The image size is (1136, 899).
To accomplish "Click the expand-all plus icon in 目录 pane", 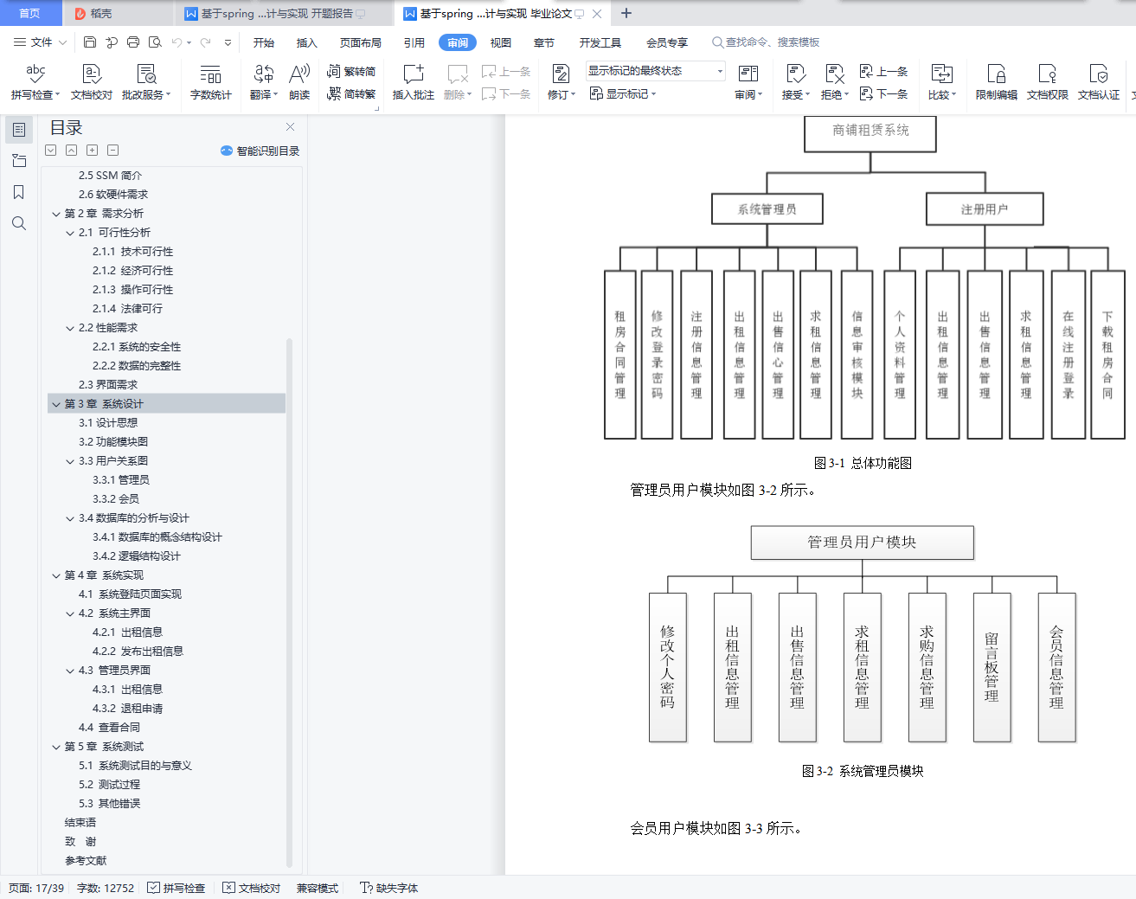I will click(x=93, y=151).
